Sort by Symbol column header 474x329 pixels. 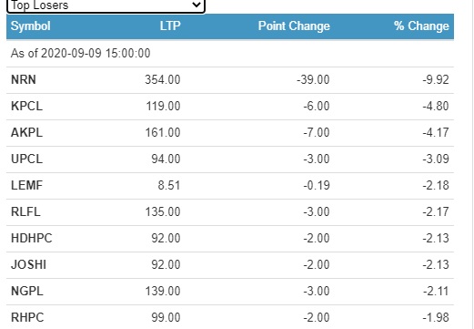click(31, 26)
